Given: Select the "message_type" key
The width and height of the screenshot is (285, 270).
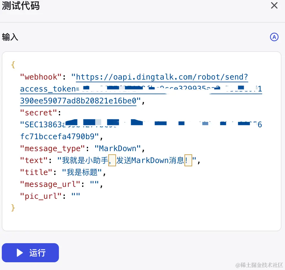Looking at the screenshot, I should [x=53, y=149].
